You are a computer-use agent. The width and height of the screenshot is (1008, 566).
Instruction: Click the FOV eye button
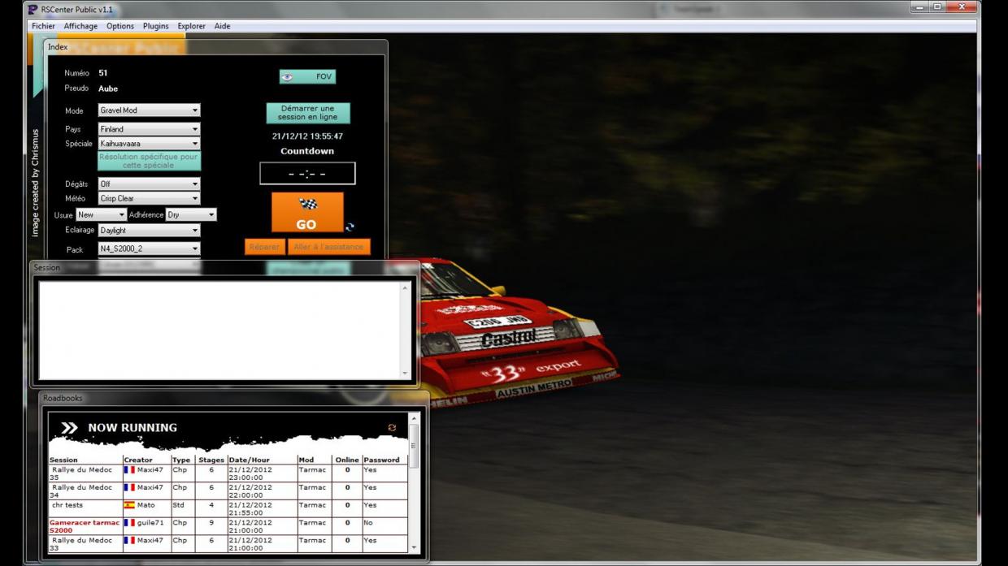(307, 76)
